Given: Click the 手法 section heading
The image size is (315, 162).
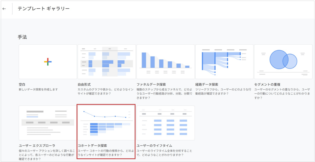Looking at the screenshot, I should 22,37.
